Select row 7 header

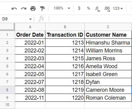point(7,82)
